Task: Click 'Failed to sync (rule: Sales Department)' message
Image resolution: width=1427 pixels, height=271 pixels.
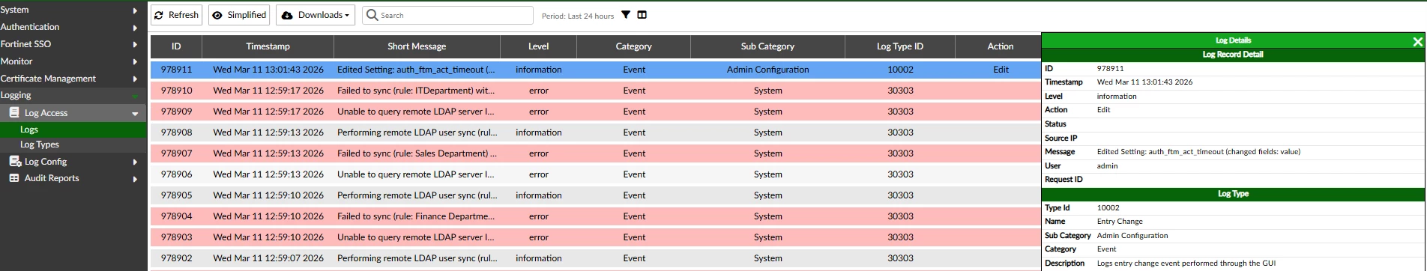Action: 417,153
